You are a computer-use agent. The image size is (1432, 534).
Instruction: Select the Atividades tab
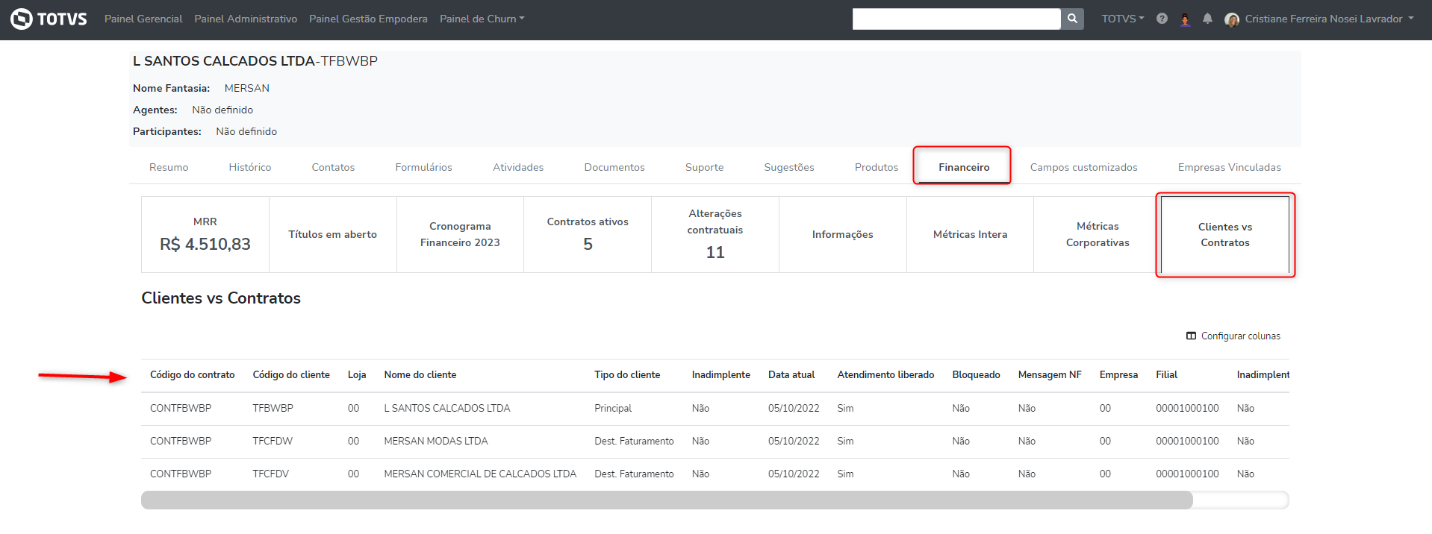coord(518,167)
